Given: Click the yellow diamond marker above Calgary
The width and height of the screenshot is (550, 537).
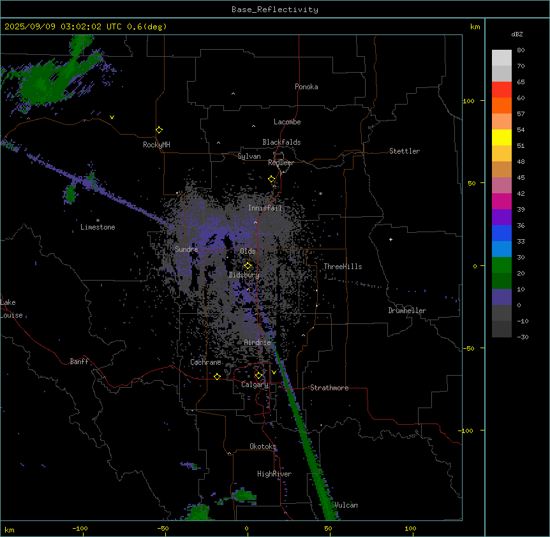Looking at the screenshot, I should point(258,376).
